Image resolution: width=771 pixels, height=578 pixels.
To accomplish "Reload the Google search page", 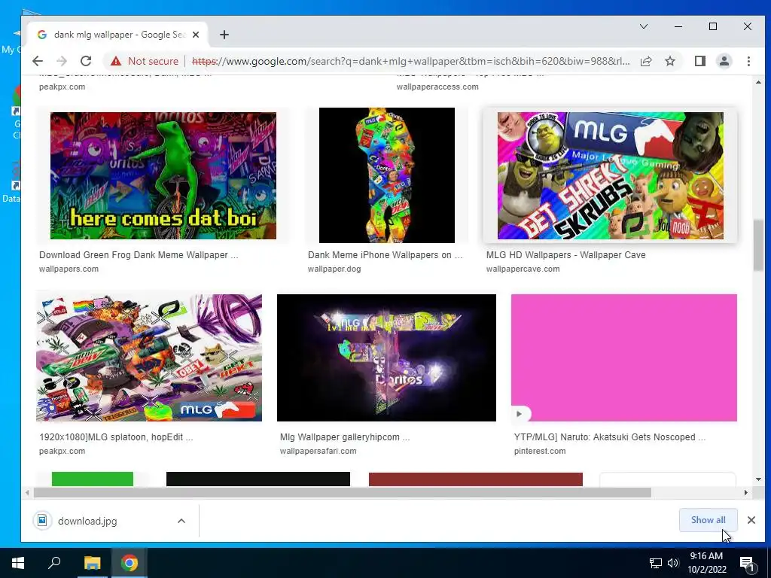I will pos(86,61).
